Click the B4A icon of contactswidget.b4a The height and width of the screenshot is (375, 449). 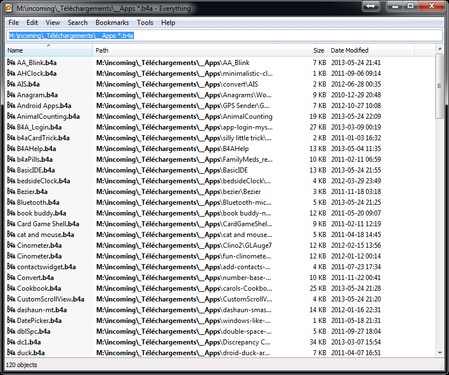point(11,267)
